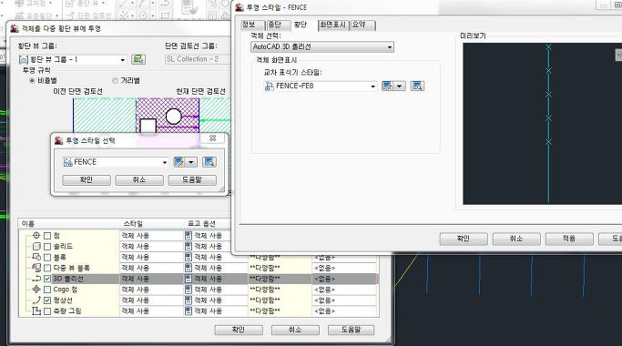Open the SL Collection - 2 dropdown
This screenshot has height=346, width=622.
[197, 59]
